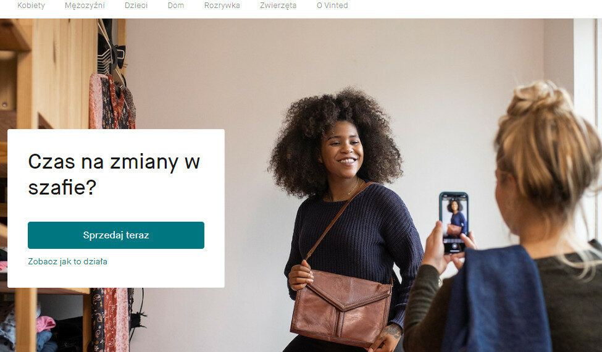Click the hanging patterned clothes above the card

(112, 101)
